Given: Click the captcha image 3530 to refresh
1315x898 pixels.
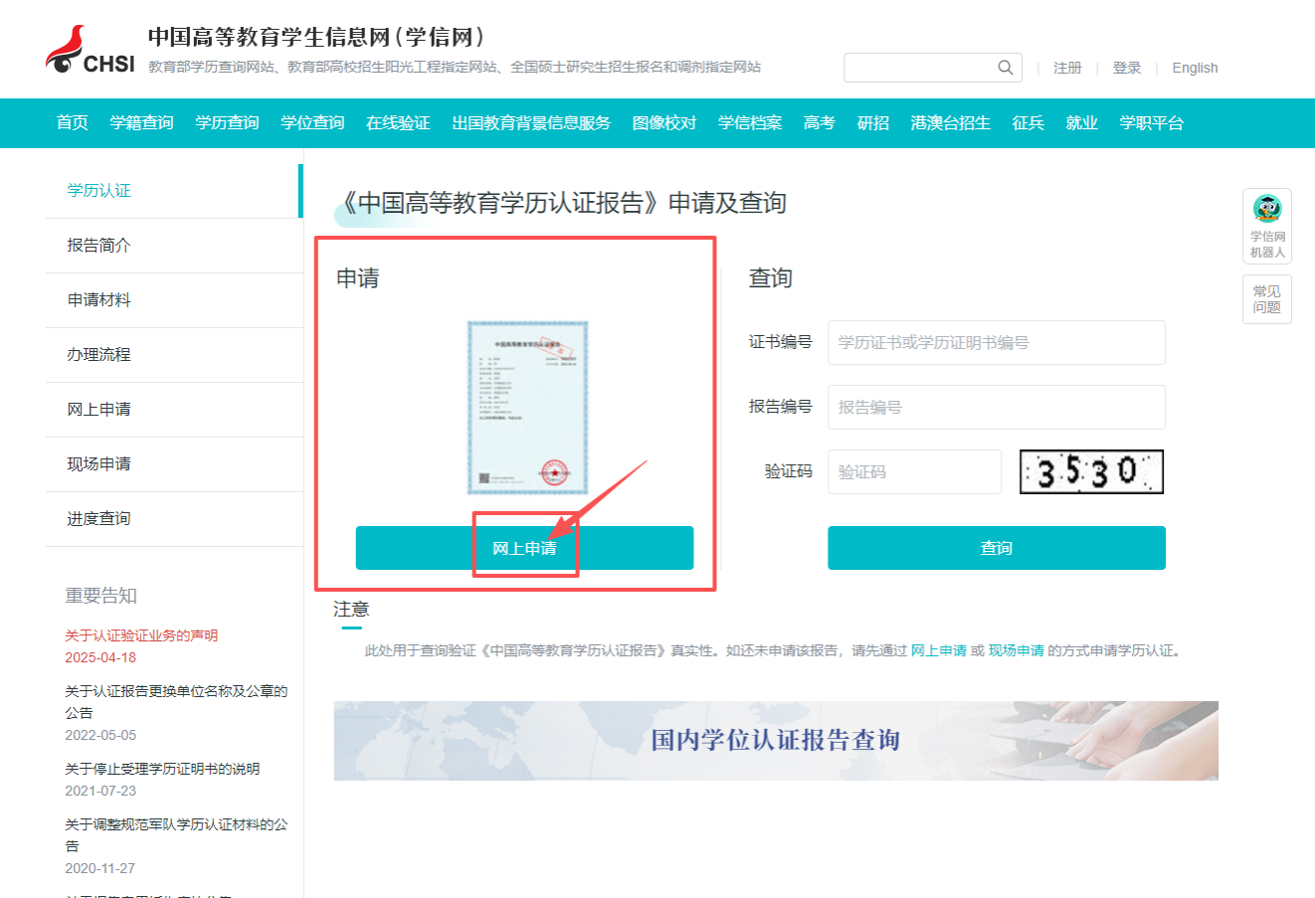Looking at the screenshot, I should pos(1091,471).
